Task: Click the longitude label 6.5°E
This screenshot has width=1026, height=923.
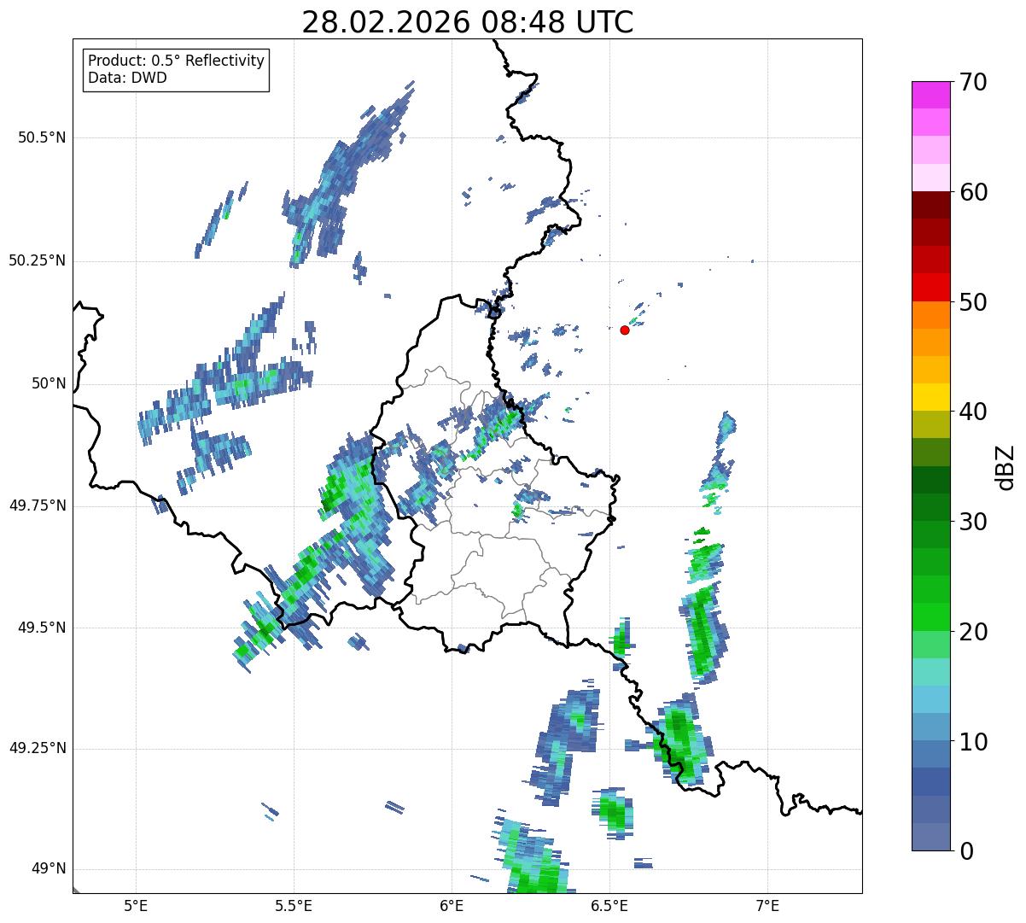Action: (x=610, y=905)
